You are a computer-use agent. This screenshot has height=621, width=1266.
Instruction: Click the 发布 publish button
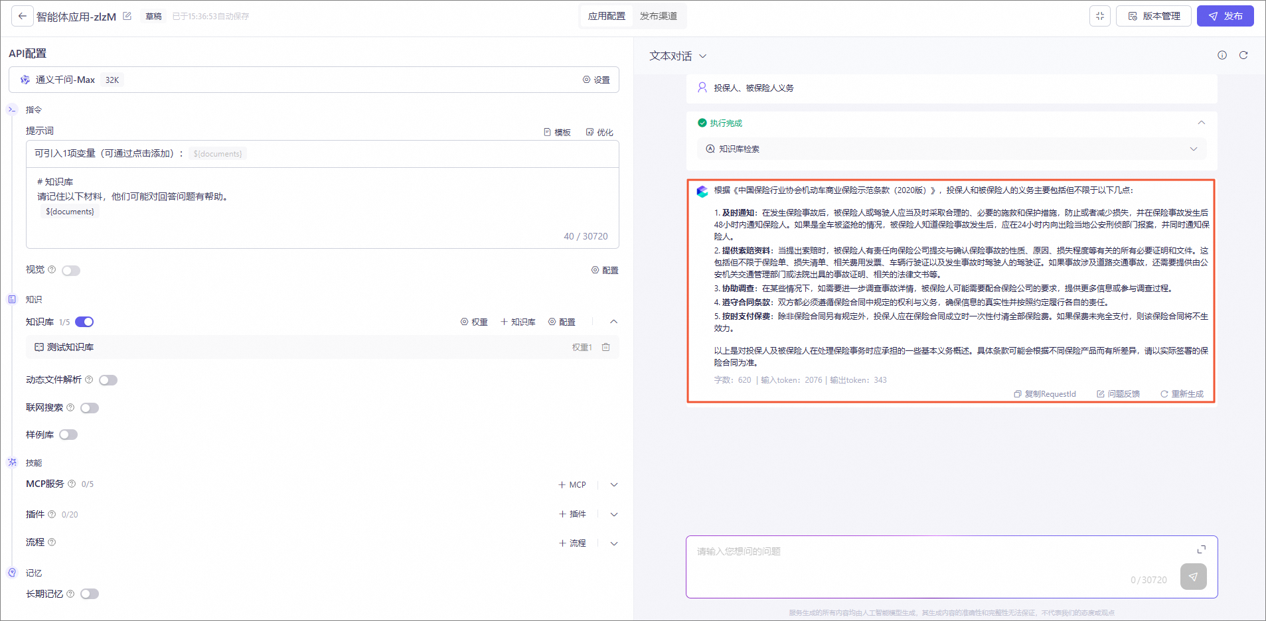1226,16
